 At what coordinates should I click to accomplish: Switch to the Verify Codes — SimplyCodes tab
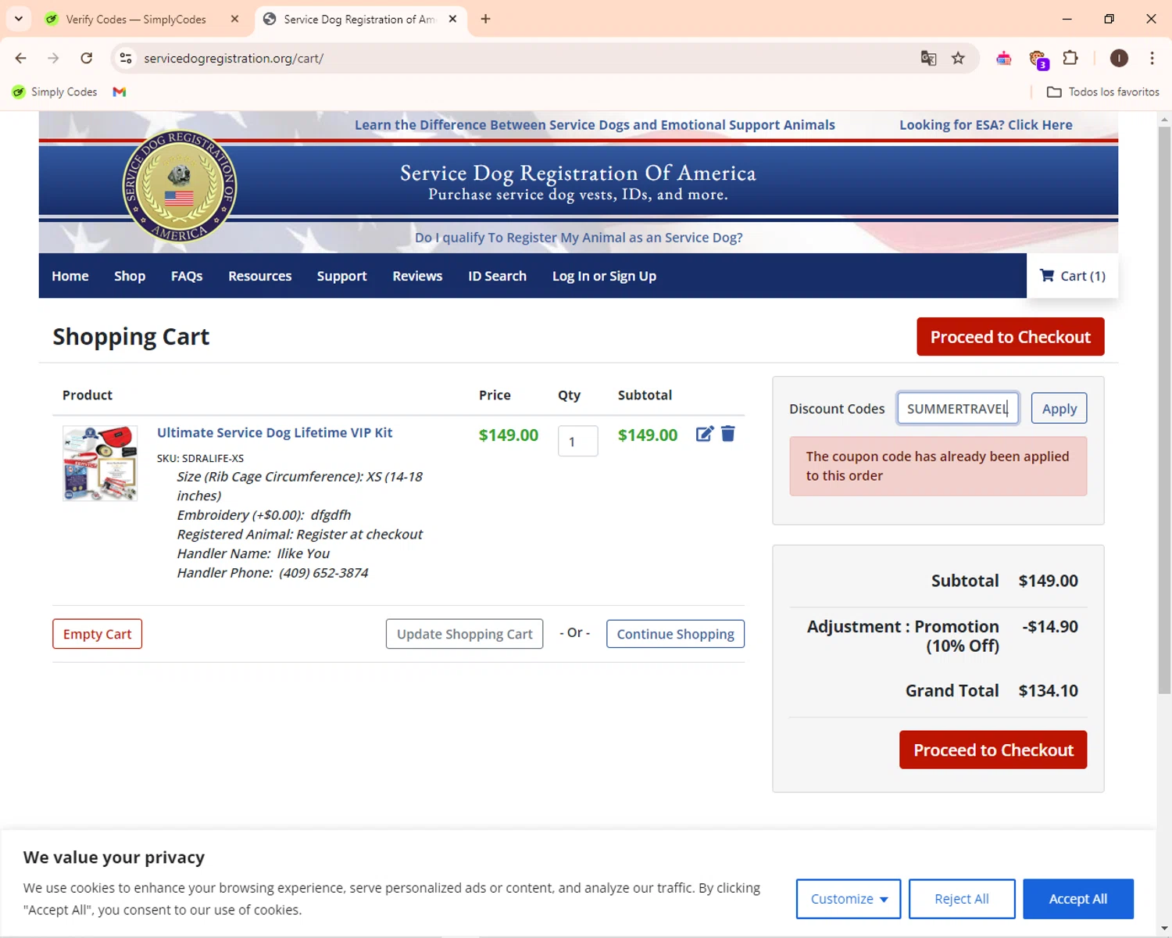point(137,19)
